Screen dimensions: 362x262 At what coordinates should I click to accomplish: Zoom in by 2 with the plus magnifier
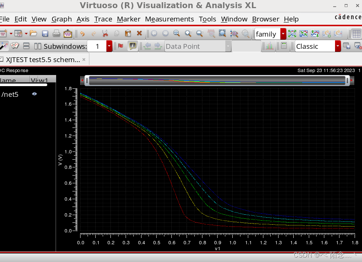coord(188,34)
